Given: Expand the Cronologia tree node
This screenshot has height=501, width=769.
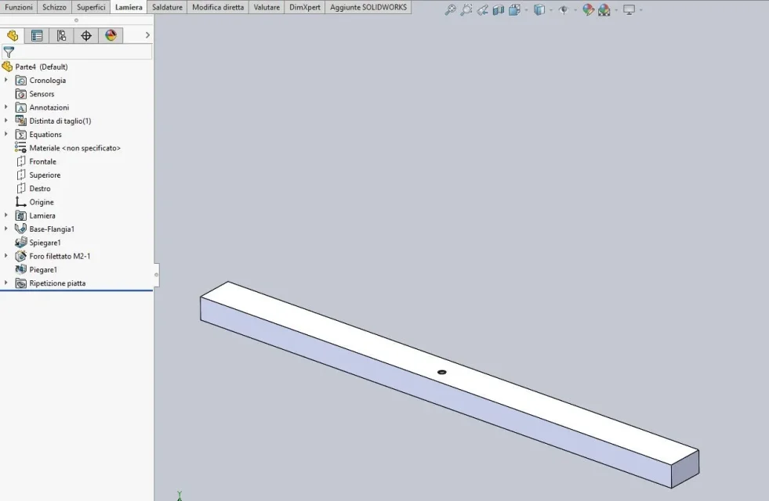Looking at the screenshot, I should tap(6, 80).
